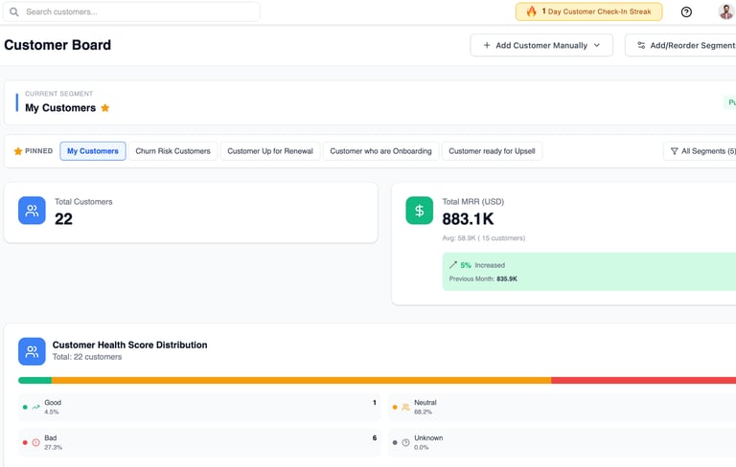Click the Unknown health clock icon

click(x=405, y=443)
